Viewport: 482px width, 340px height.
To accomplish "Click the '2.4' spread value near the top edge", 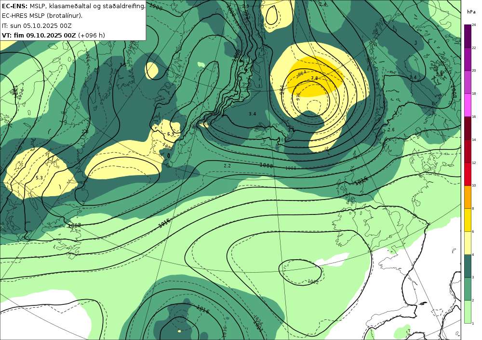I will [x=323, y=4].
